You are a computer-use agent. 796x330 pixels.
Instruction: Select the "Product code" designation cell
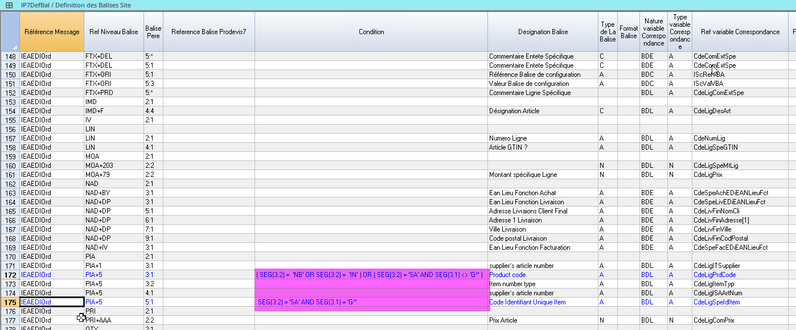tap(543, 275)
